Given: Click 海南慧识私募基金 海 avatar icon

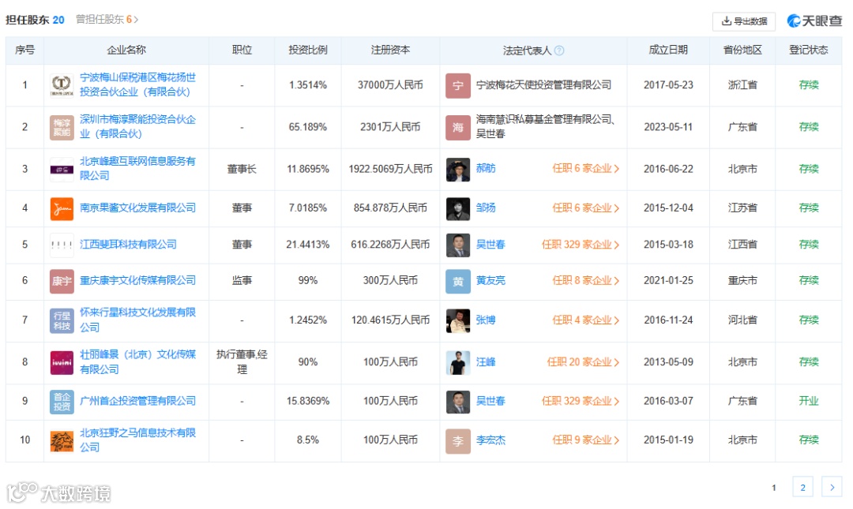Looking at the screenshot, I should click(458, 127).
